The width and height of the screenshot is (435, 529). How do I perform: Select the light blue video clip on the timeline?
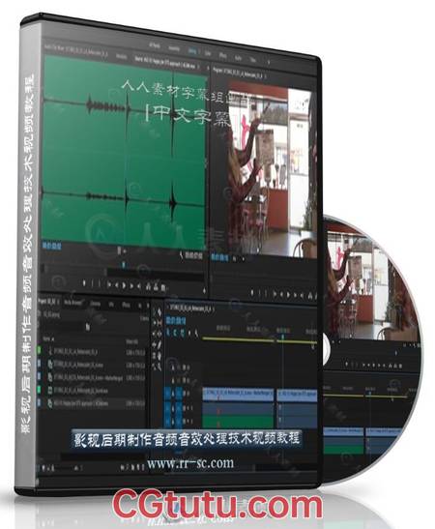click(238, 394)
